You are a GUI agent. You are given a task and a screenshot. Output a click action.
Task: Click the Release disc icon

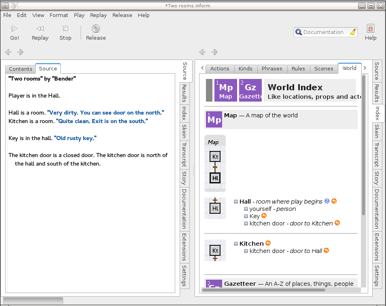pyautogui.click(x=96, y=28)
